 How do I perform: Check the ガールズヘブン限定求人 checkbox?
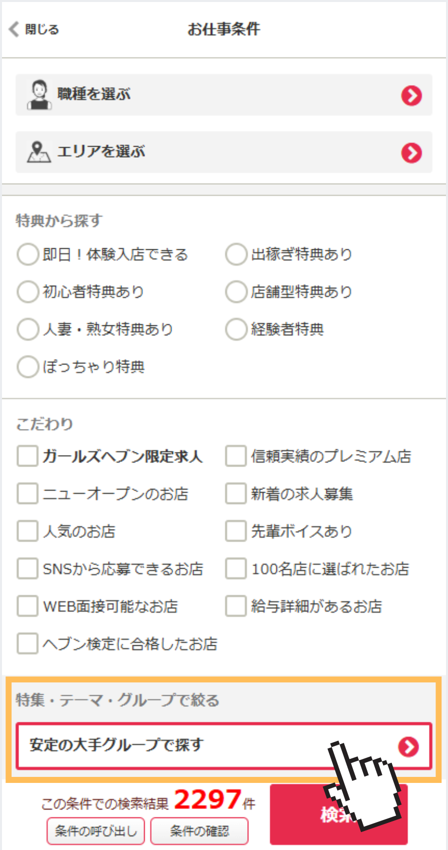pyautogui.click(x=28, y=456)
